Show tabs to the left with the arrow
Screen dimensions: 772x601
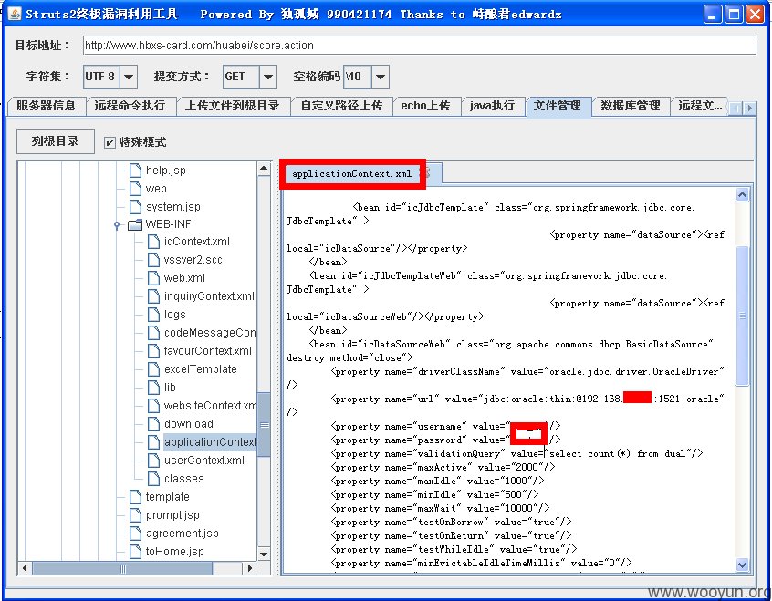(736, 108)
